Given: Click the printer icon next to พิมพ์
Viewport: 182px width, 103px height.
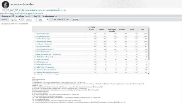Looking at the screenshot, I should [x=39, y=16].
